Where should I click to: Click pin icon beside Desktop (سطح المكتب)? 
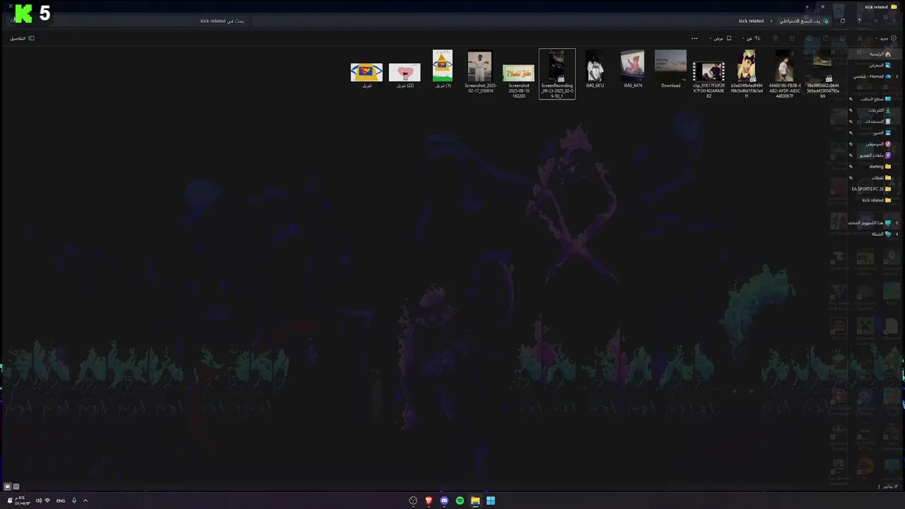[x=851, y=99]
